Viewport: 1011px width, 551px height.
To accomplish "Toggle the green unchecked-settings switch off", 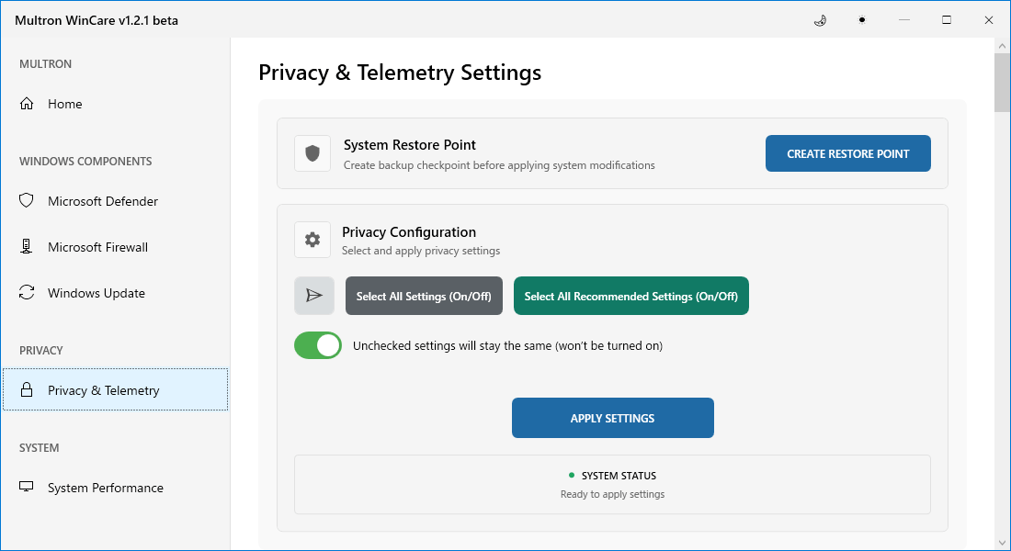I will click(318, 345).
